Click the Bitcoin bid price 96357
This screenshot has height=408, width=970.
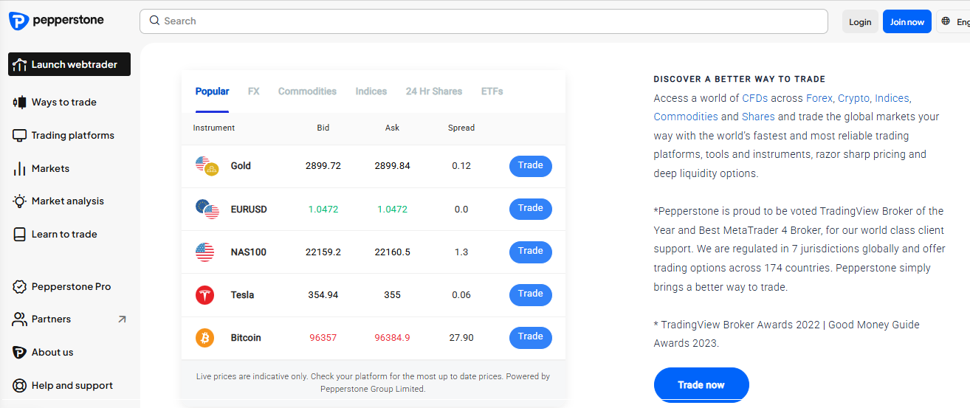click(323, 338)
